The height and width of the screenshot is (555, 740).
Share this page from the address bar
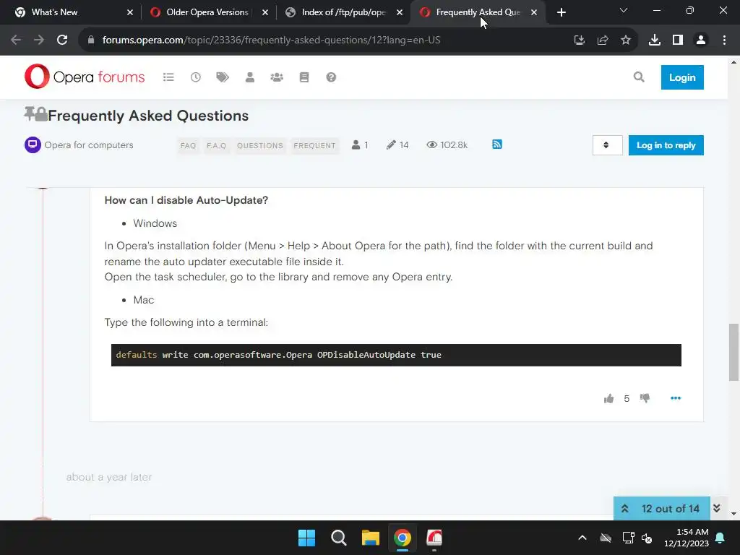(603, 40)
